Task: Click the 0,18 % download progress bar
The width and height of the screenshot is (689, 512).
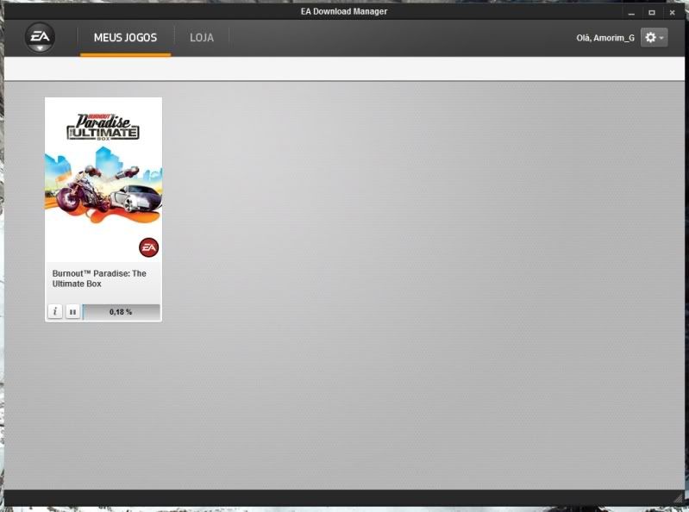Action: pos(121,311)
